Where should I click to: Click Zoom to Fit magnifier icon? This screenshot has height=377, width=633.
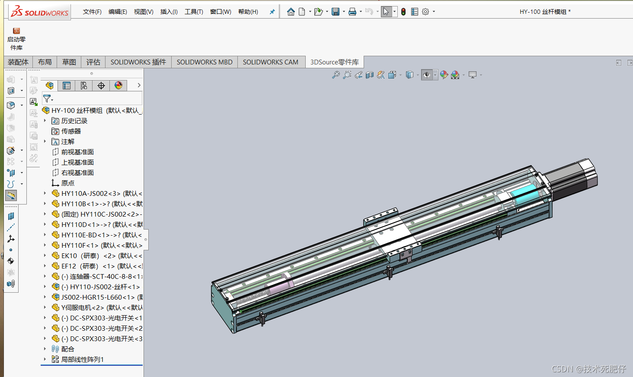point(336,75)
